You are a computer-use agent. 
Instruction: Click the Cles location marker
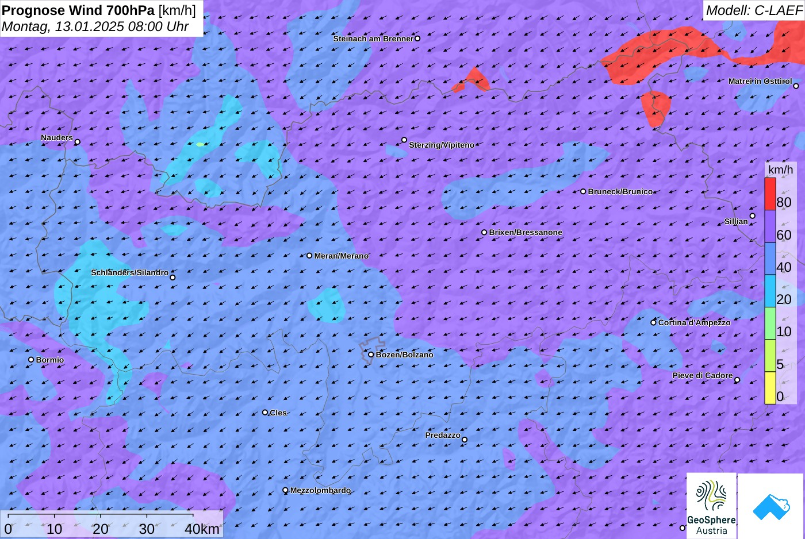[x=265, y=412]
